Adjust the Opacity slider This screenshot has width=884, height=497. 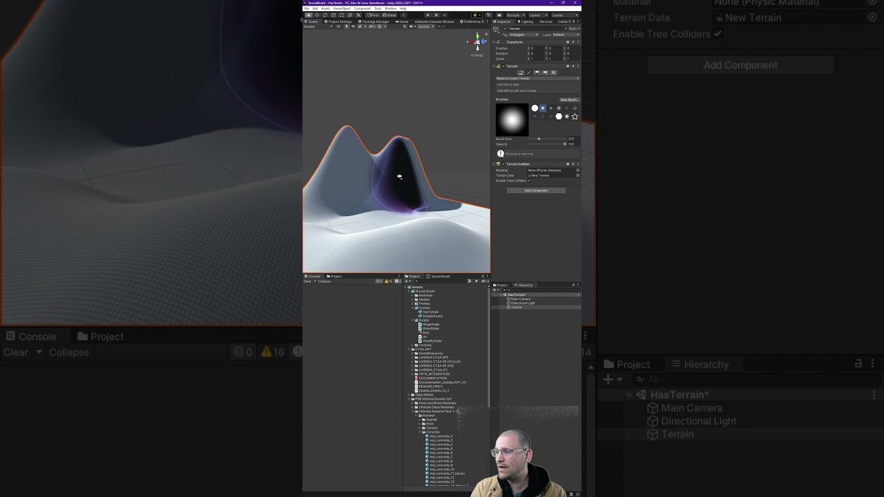tap(546, 144)
